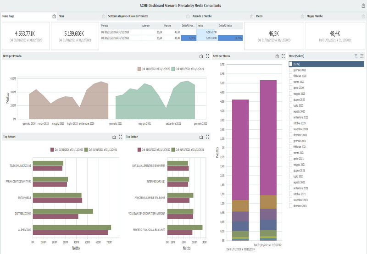Tick the luglio 2020 checkbox
The height and width of the screenshot is (254, 367).
(291, 105)
